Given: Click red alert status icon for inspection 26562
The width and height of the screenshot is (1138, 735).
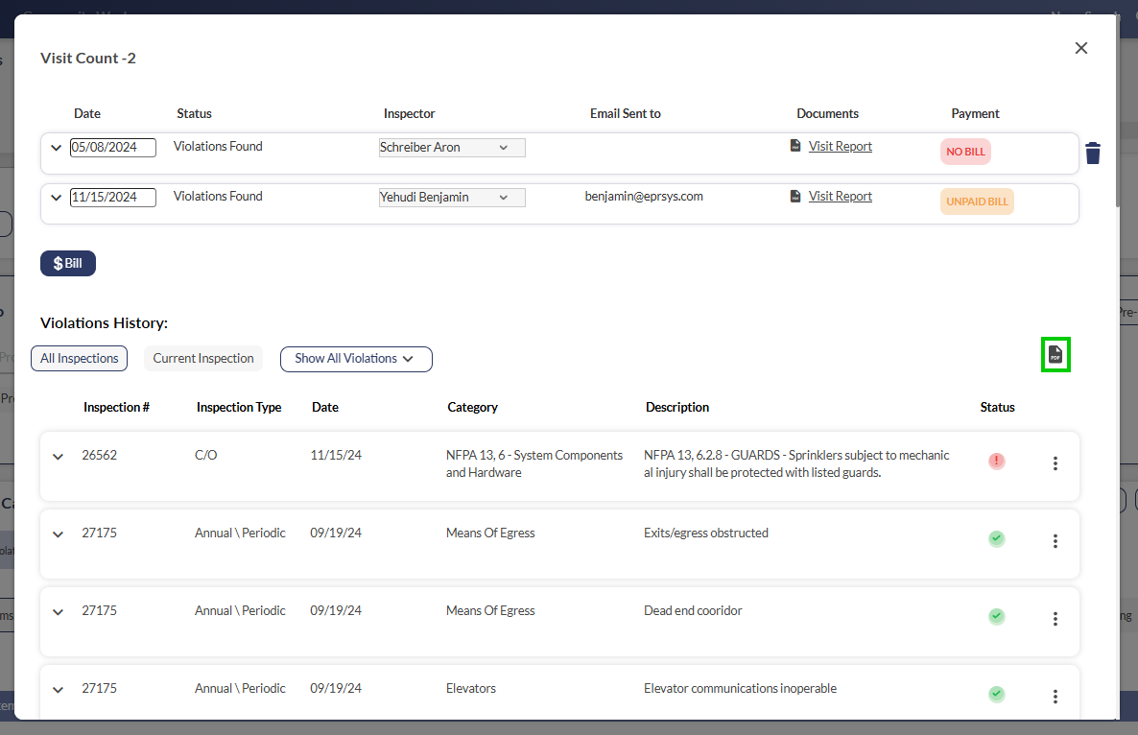Looking at the screenshot, I should point(997,462).
